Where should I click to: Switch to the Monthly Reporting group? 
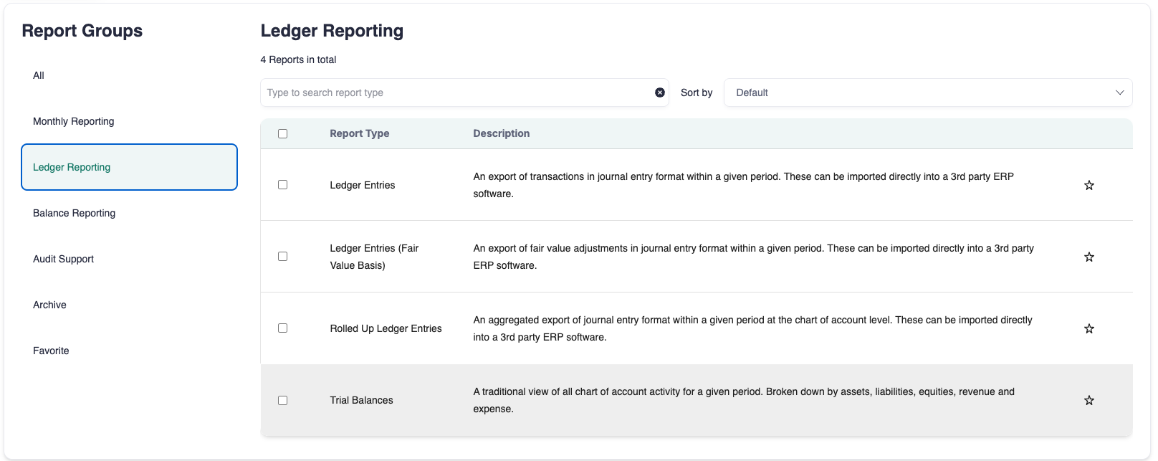coord(74,121)
